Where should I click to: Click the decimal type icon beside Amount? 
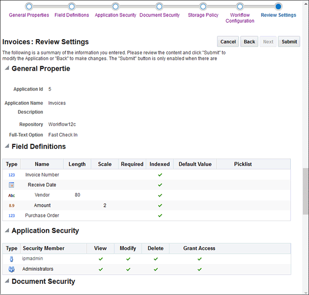(x=12, y=205)
